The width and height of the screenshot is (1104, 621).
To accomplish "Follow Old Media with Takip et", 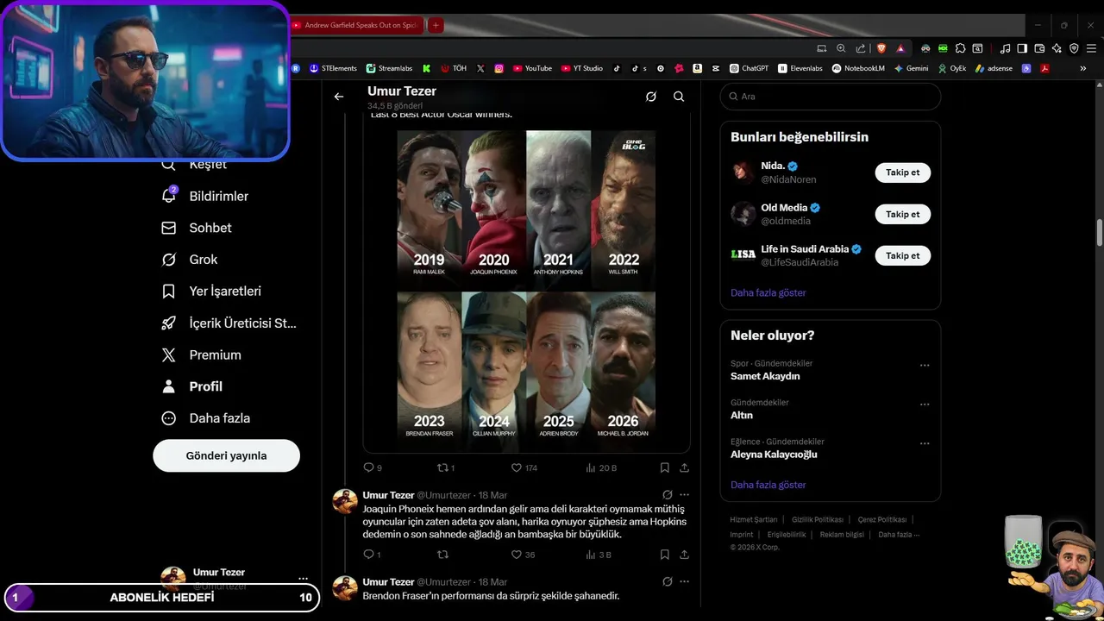I will [902, 214].
